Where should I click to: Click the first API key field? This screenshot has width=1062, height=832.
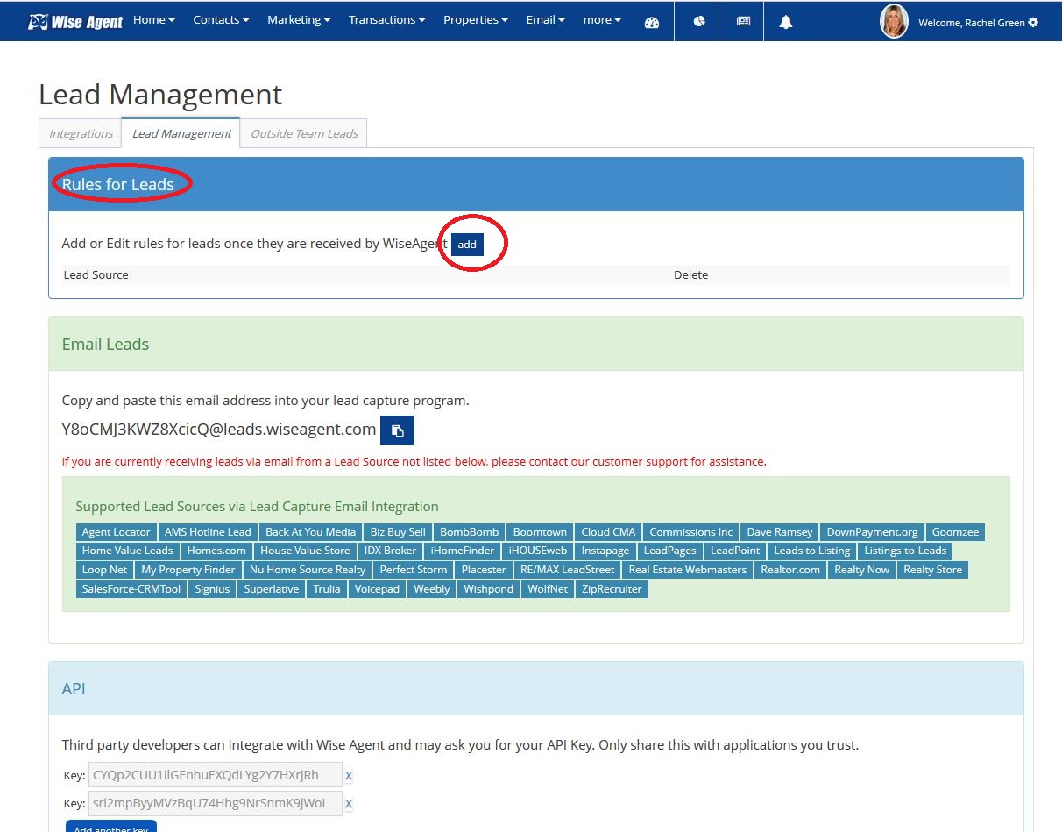coord(216,775)
